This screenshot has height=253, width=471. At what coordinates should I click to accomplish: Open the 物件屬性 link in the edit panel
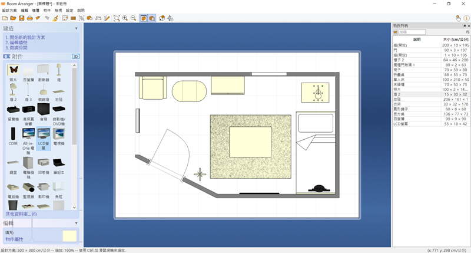(x=14, y=239)
